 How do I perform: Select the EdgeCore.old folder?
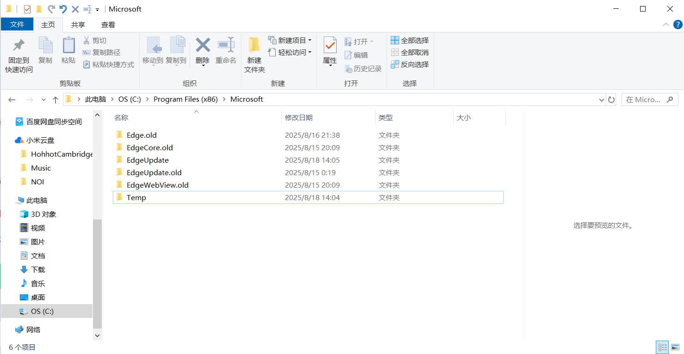coord(308,148)
